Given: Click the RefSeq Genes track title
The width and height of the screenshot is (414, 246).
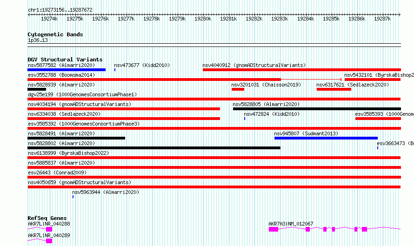Looking at the screenshot, I should click(x=47, y=218).
